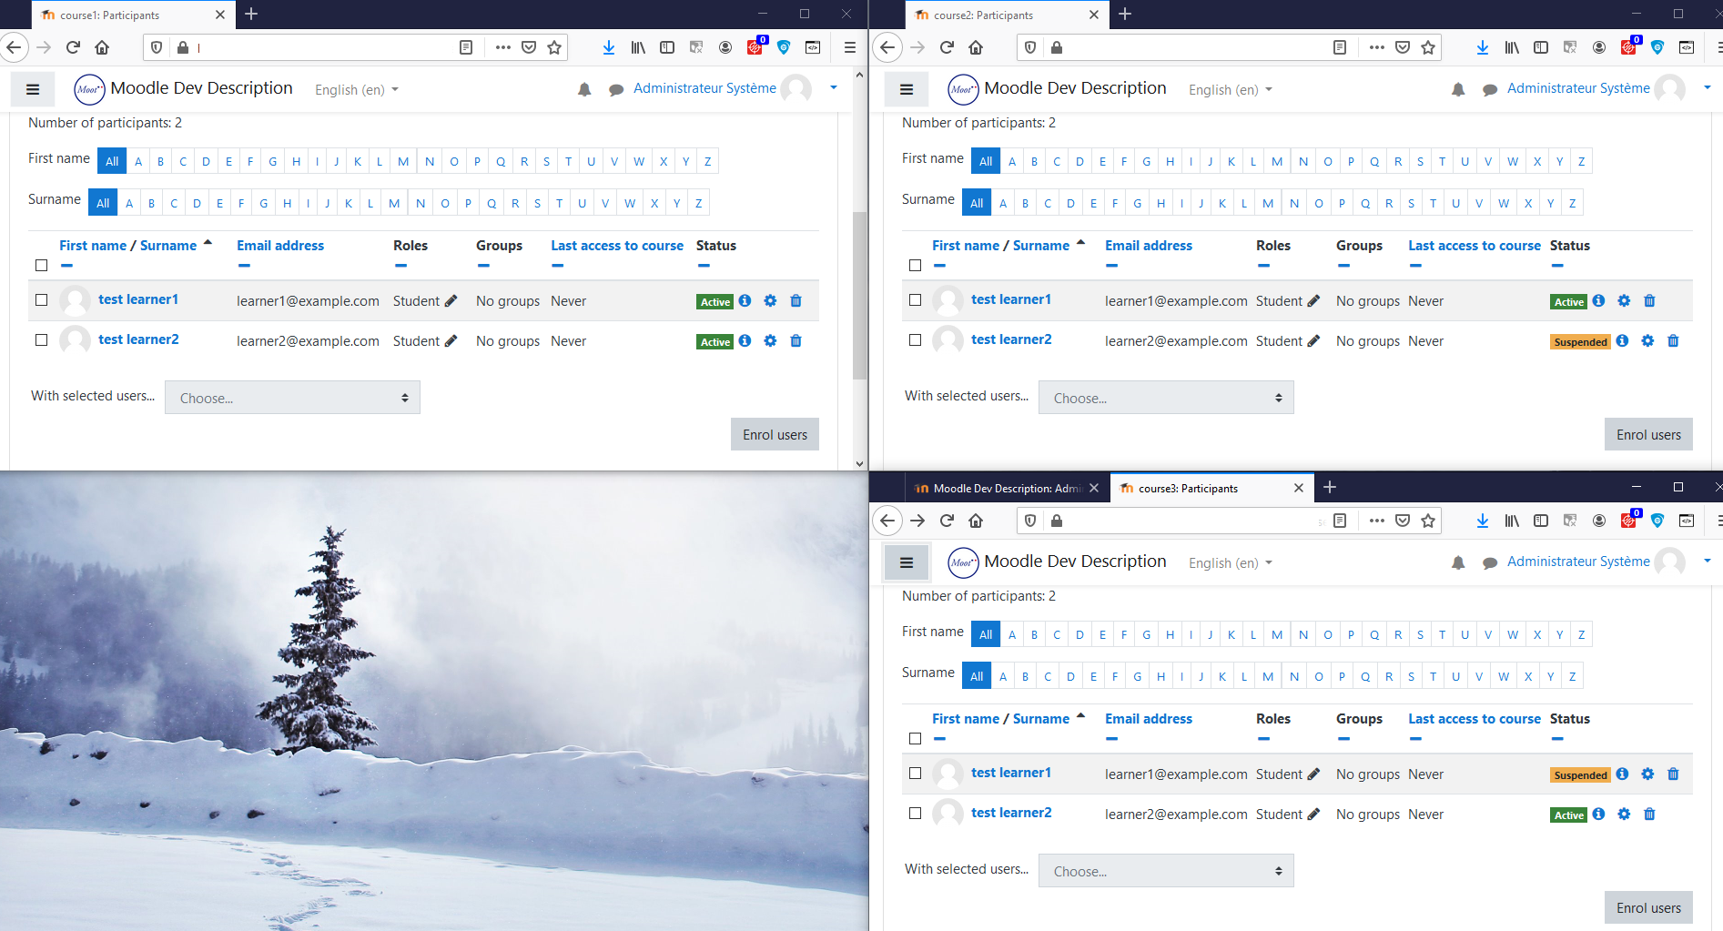Viewport: 1723px width, 931px height.
Task: Check test learner1 row in course1 window
Action: tap(41, 299)
